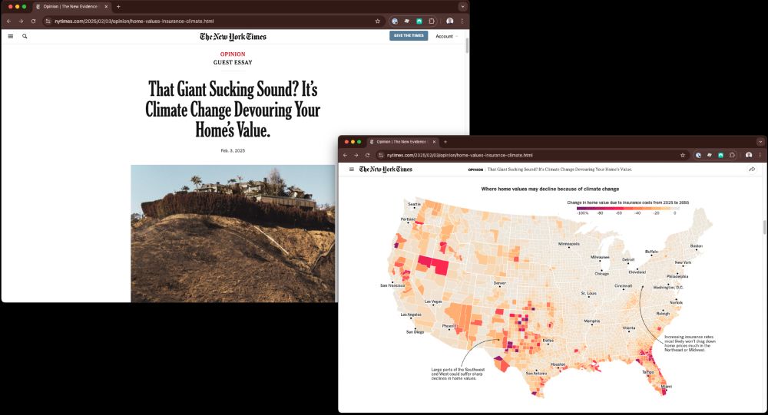Click the Miami label on the map

click(x=667, y=387)
